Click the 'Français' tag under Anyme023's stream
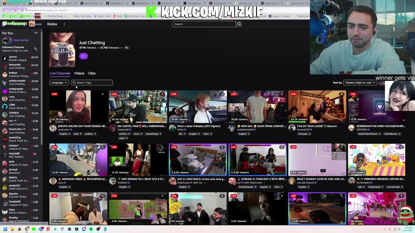The image size is (415, 233). click(304, 134)
